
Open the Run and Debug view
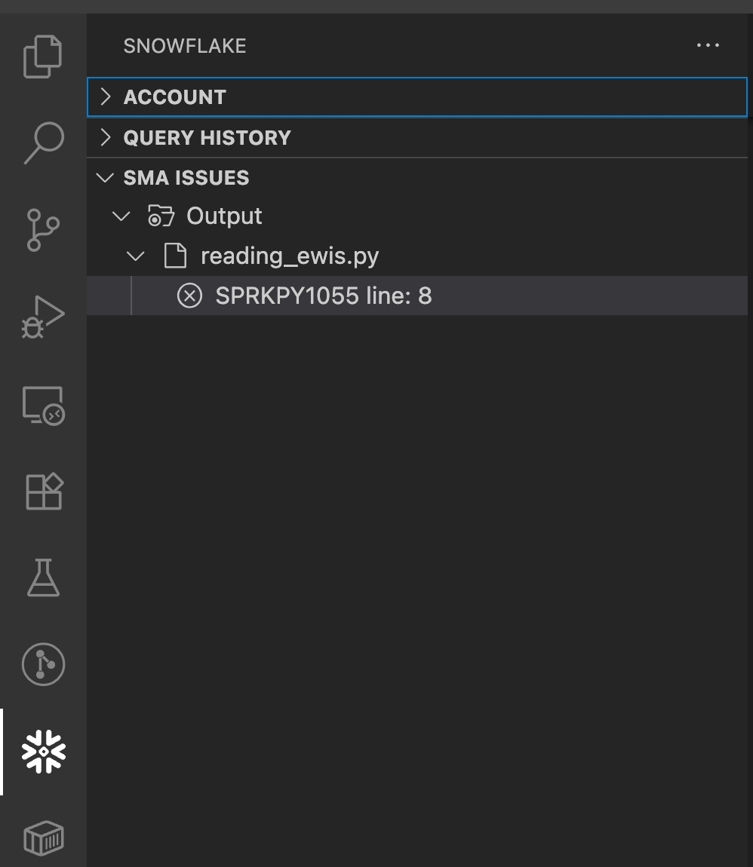(x=43, y=317)
